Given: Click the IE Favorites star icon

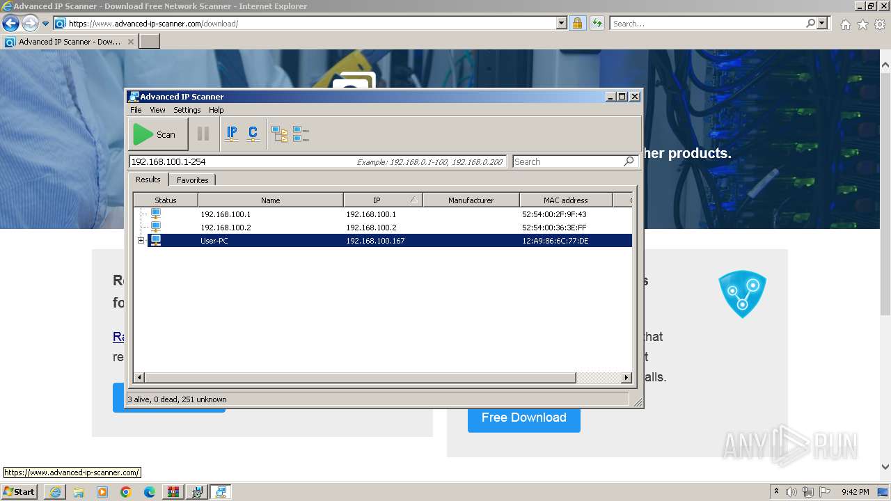Looking at the screenshot, I should (862, 24).
